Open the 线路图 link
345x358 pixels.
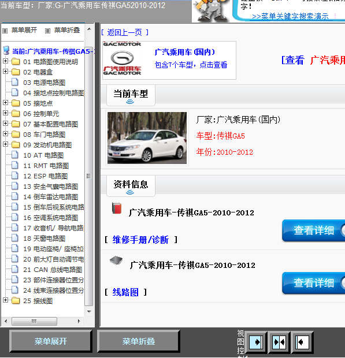click(x=125, y=292)
